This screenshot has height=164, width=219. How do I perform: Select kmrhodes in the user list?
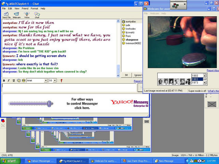pos(131,29)
